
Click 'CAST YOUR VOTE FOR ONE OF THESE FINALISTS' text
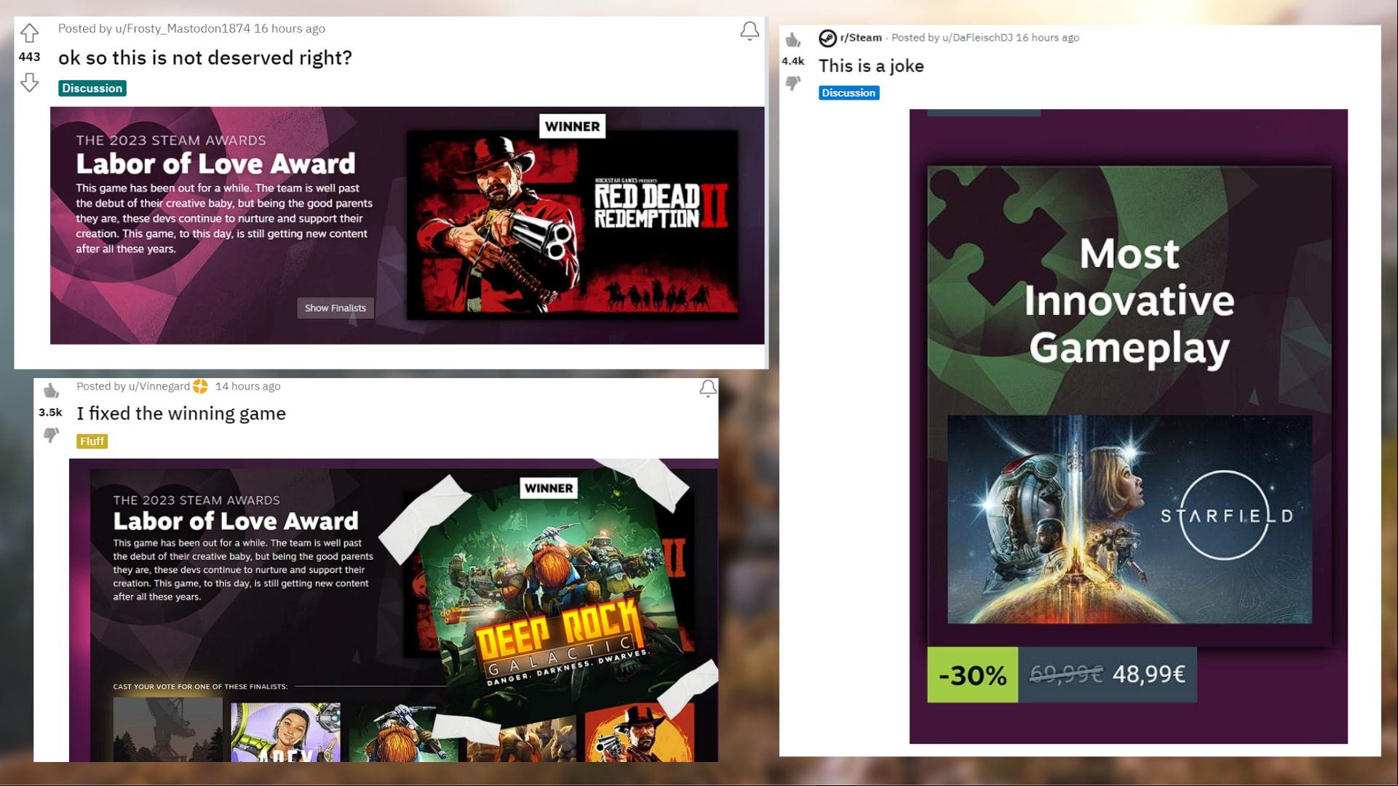pos(200,686)
